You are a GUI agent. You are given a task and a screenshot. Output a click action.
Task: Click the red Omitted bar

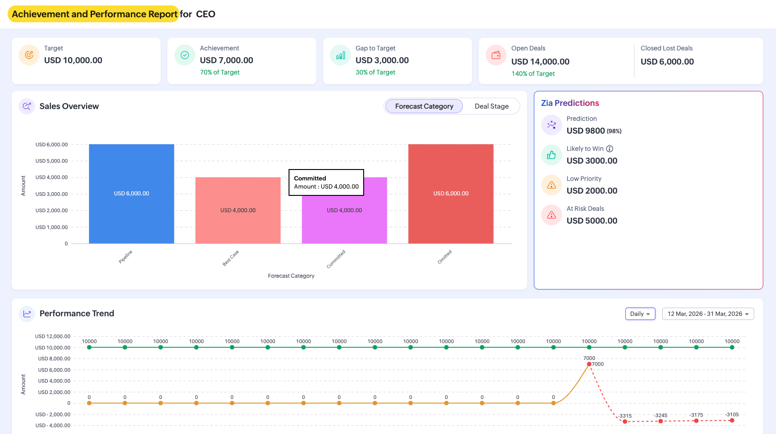[x=451, y=194]
